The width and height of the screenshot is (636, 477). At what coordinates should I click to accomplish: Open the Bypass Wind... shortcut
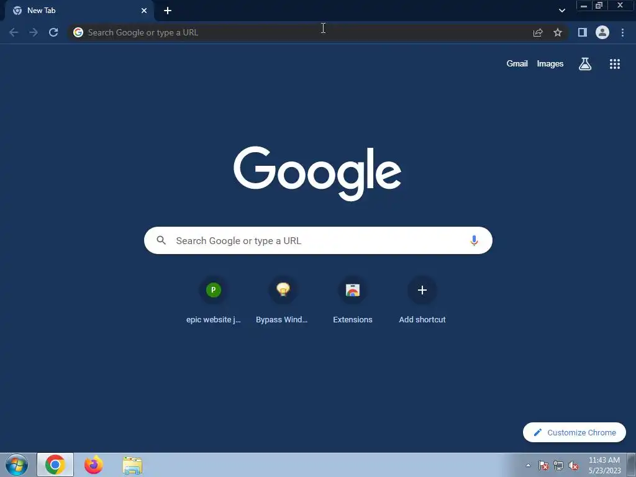pos(283,300)
